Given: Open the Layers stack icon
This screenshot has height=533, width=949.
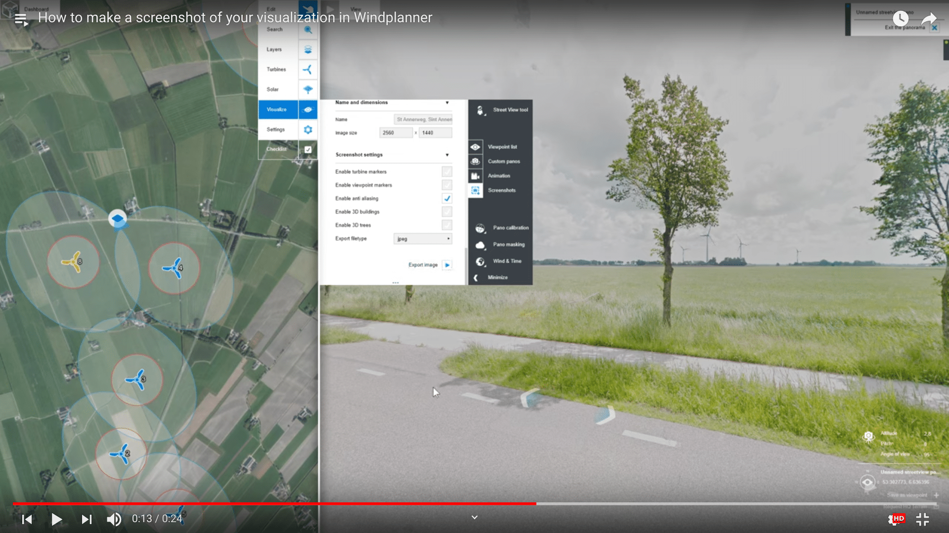Looking at the screenshot, I should click(x=308, y=49).
